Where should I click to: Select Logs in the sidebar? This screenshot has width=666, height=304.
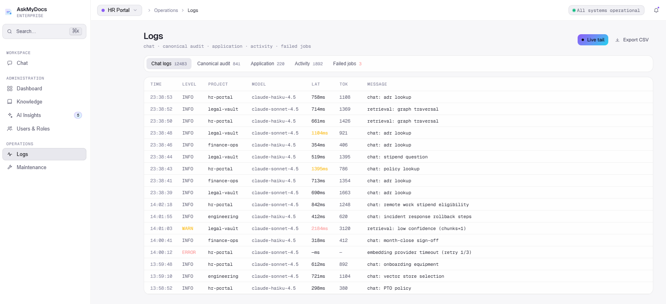click(44, 154)
